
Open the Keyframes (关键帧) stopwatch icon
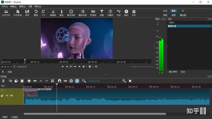click(x=110, y=12)
